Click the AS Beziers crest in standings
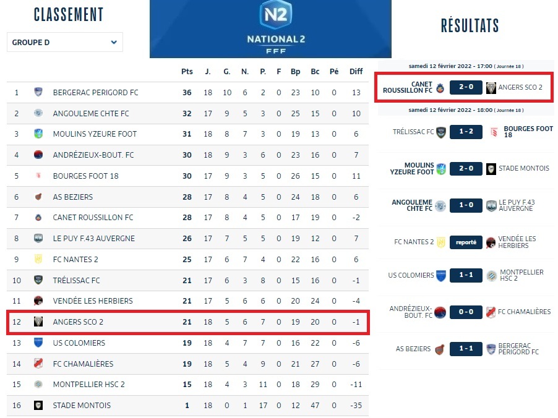This screenshot has width=558, height=418. [38, 197]
